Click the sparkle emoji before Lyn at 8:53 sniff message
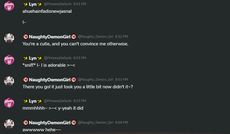The height and width of the screenshot is (134, 230). coord(26,58)
